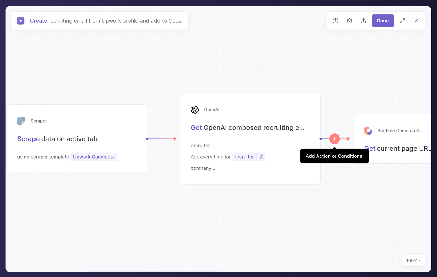Select the Upwork Candidate scraper template chip
The image size is (437, 277).
click(x=94, y=157)
